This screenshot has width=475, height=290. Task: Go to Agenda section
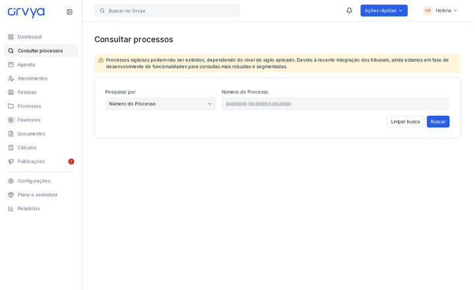pos(41,65)
